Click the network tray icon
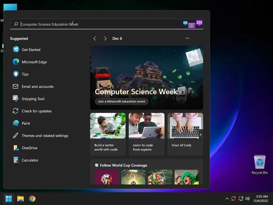Viewport: 273px width, 205px height. pos(241,199)
